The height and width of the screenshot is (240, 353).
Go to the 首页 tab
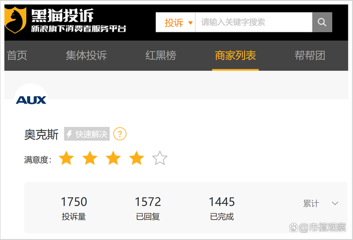coord(17,55)
